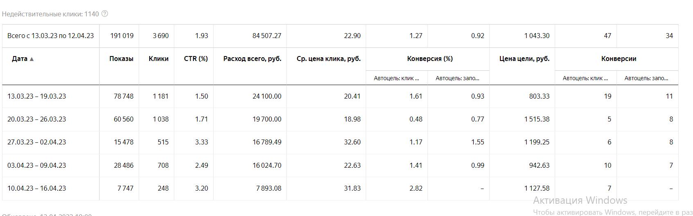Click the sort arrow next to Дата

coord(32,59)
